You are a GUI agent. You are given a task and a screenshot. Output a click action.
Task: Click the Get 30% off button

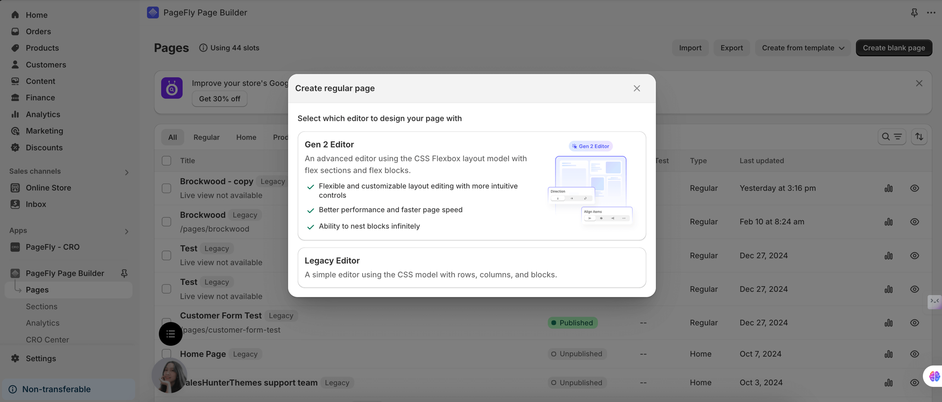pyautogui.click(x=219, y=98)
